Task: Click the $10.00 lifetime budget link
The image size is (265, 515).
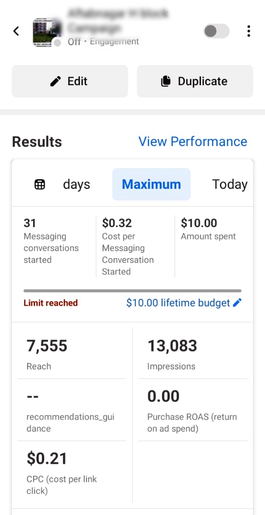Action: coord(178,303)
